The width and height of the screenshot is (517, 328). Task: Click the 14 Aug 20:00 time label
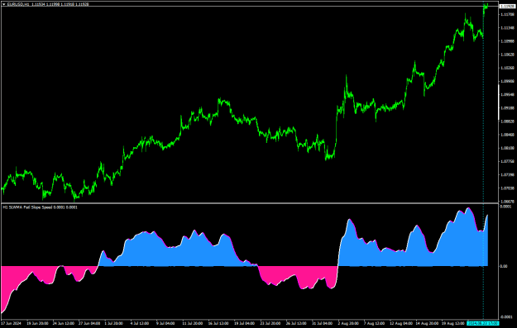click(427, 323)
